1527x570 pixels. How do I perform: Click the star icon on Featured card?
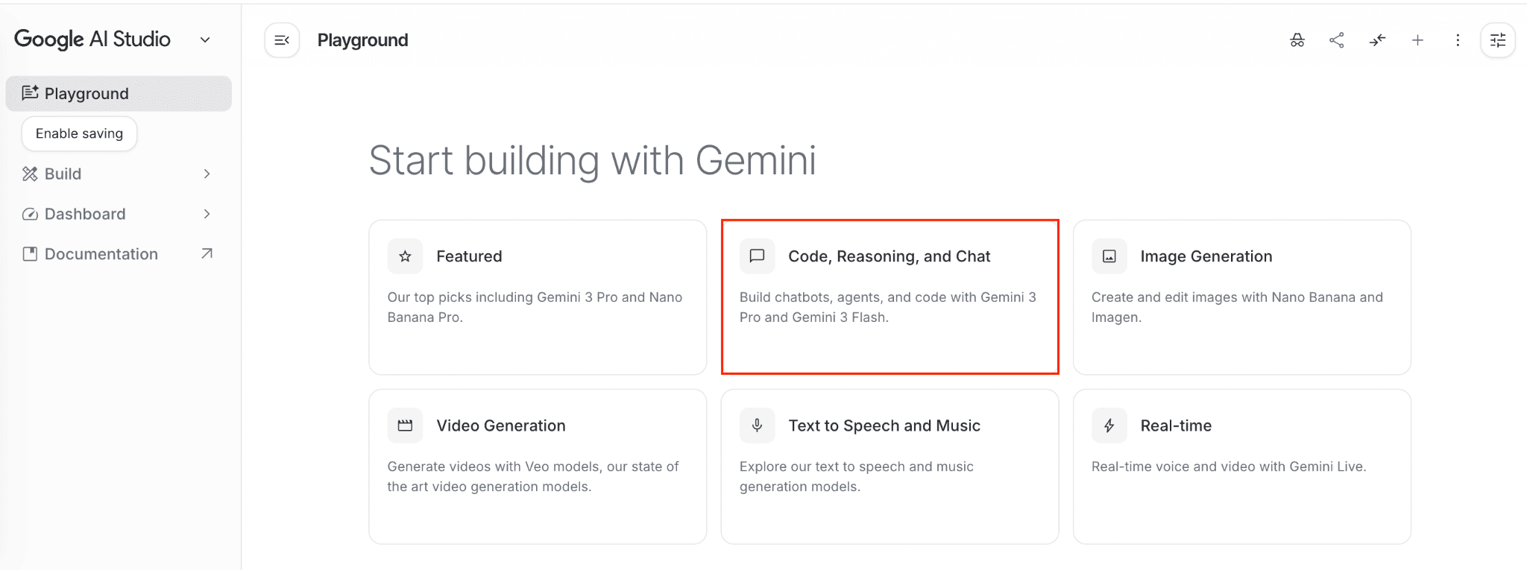[405, 256]
